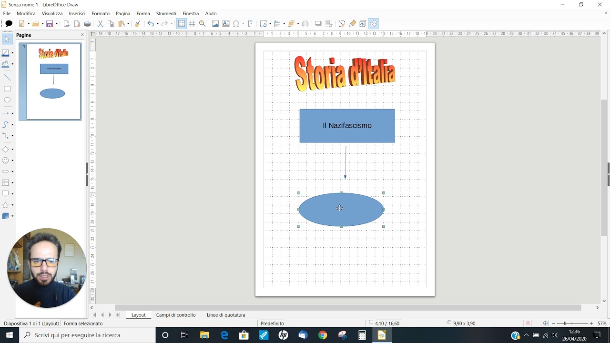Expand the Undo history dropdown
The height and width of the screenshot is (343, 610).
tap(158, 24)
